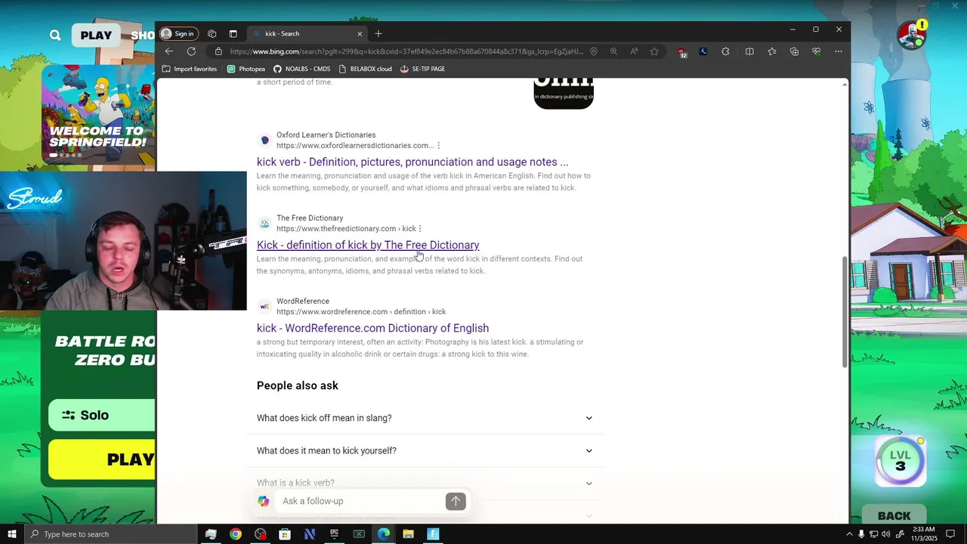Open 'kick - WordReference.com Dictionary of English'
Image resolution: width=967 pixels, height=544 pixels.
coord(372,328)
